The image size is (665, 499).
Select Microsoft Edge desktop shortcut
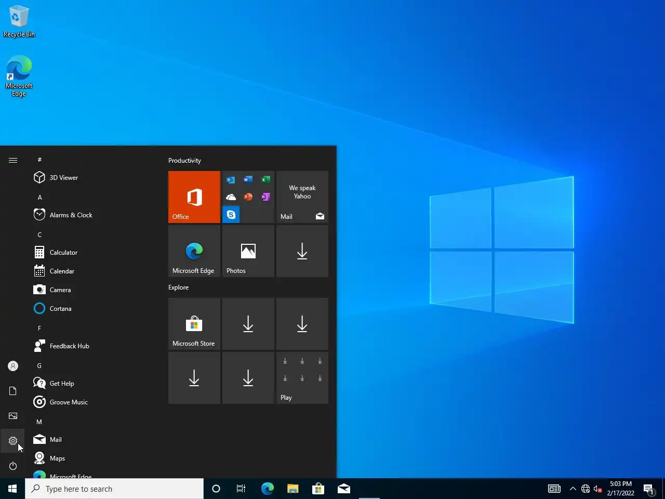point(19,76)
